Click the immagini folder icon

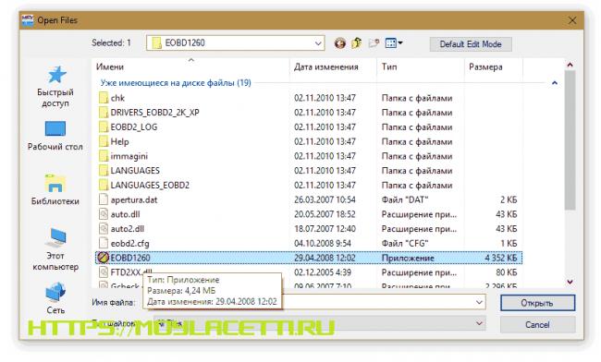pyautogui.click(x=104, y=156)
